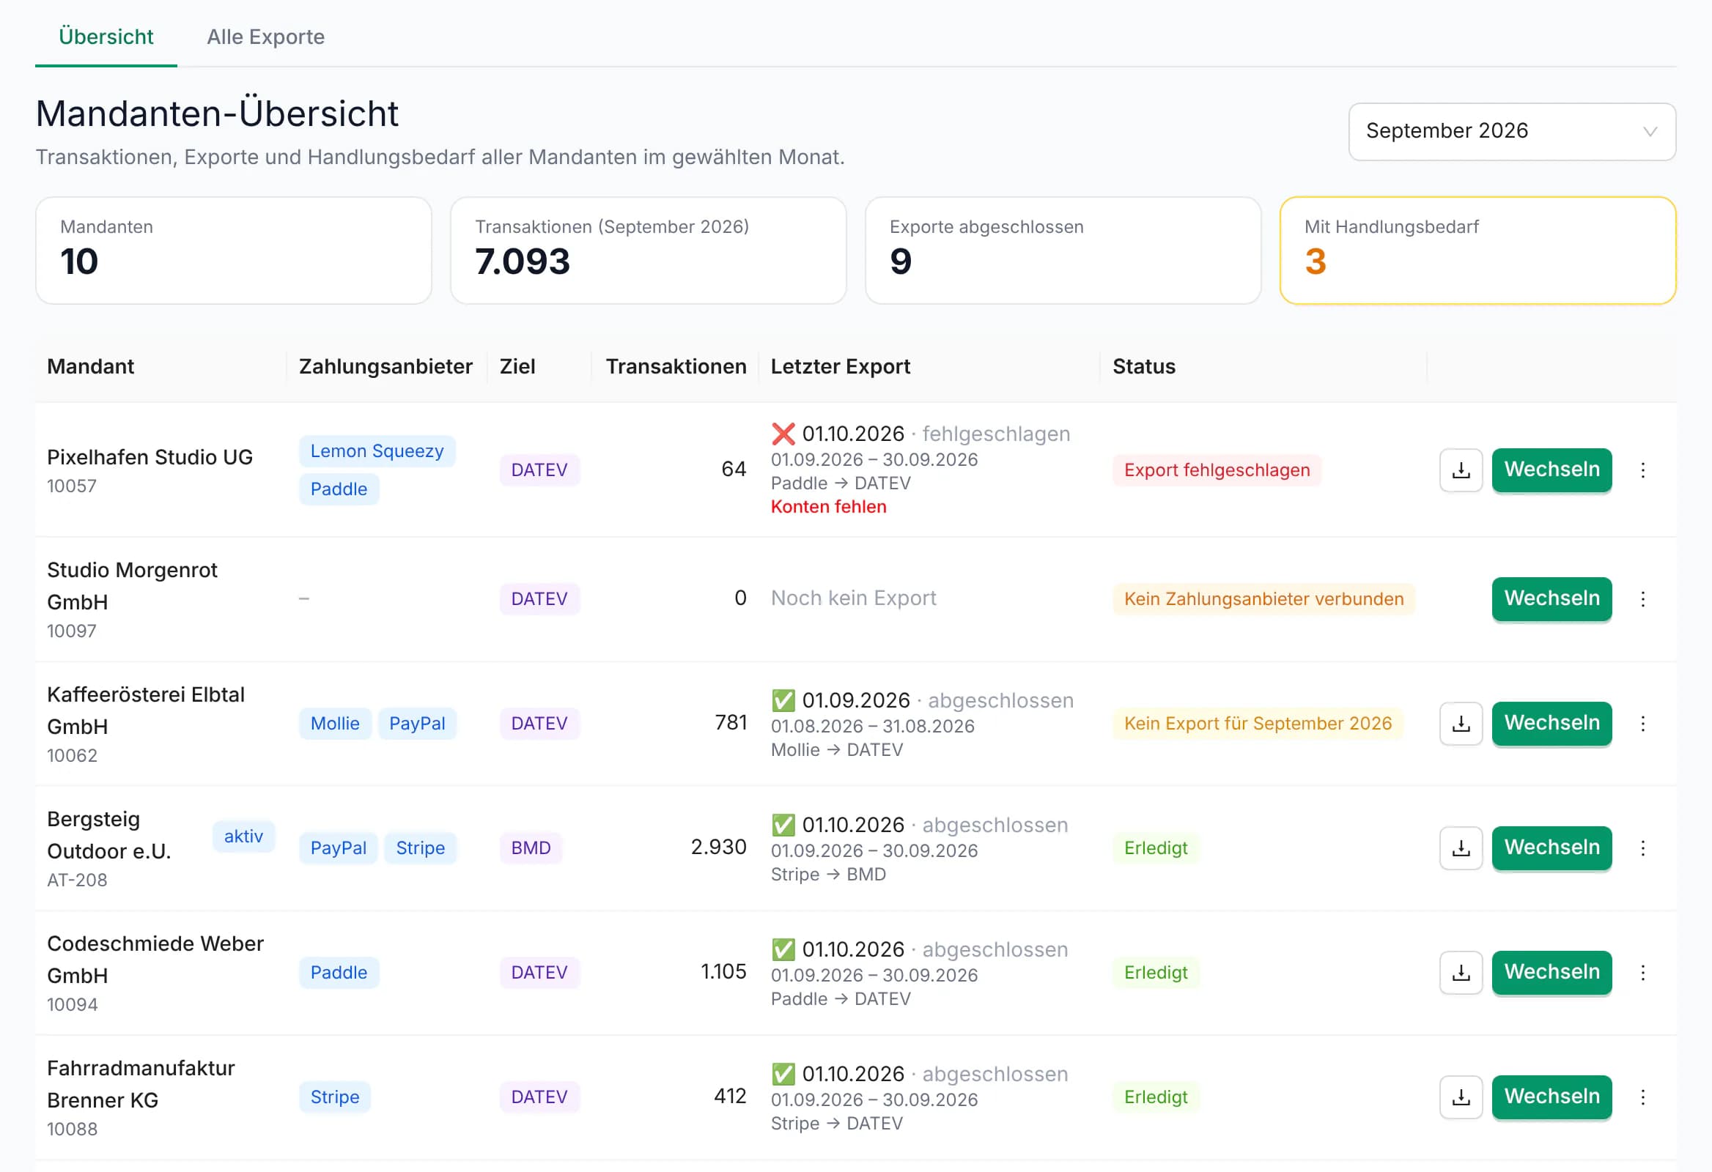
Task: Open three-dot menu for Fahrradmanufaktur Brenner
Action: point(1643,1096)
